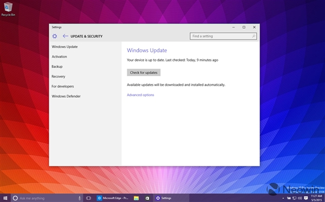Click the Settings gear icon in header
Screen dimensions: 325x202
[55, 36]
